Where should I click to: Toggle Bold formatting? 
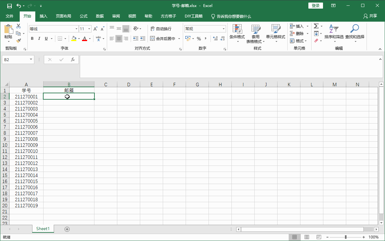[x=32, y=39]
